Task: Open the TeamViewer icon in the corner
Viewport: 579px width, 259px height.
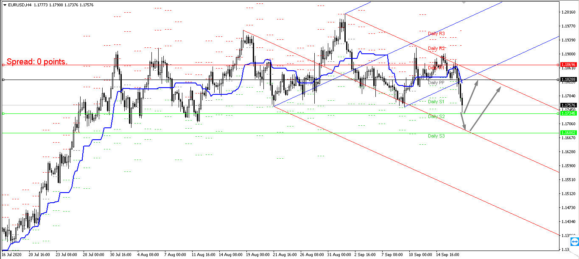Action: click(574, 242)
